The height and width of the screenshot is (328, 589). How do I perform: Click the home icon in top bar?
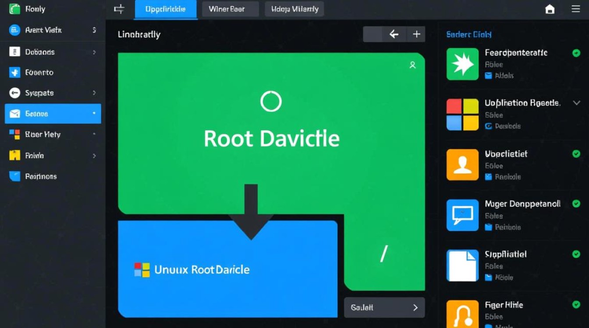click(x=550, y=9)
